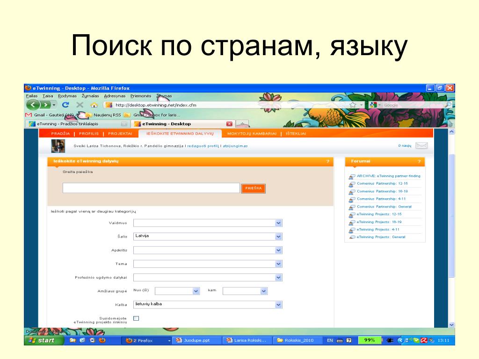Go back with the green Back arrow

(33, 105)
